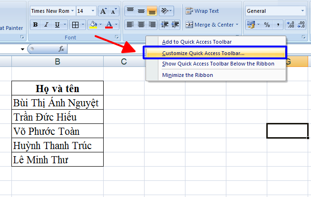Click Format Painter

(x=11, y=28)
